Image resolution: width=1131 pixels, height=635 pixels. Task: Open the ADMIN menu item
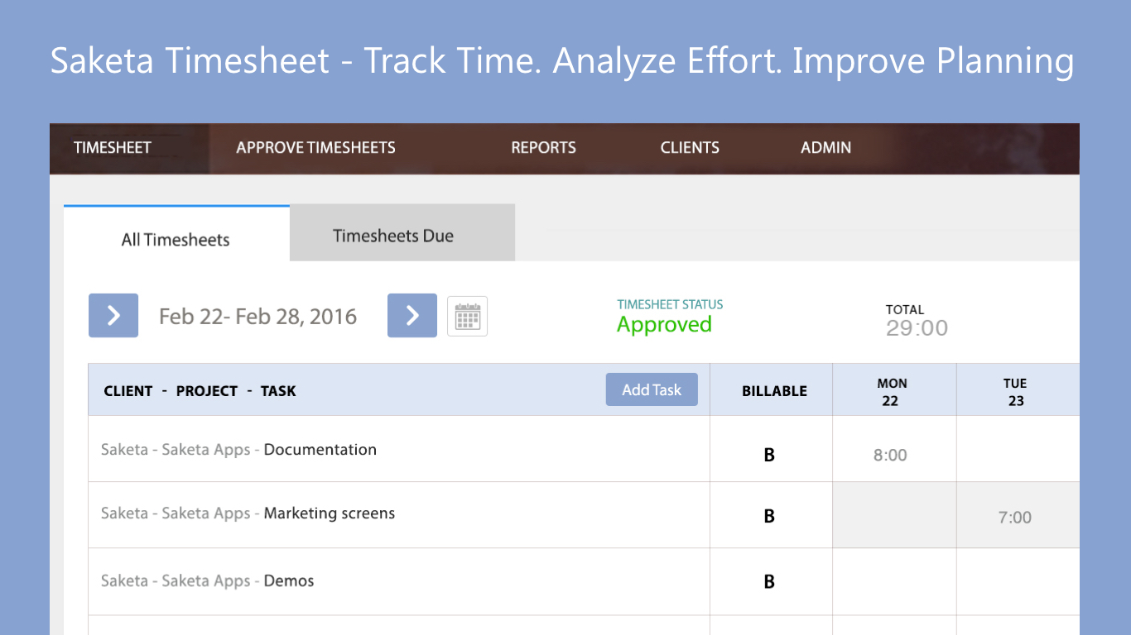825,148
